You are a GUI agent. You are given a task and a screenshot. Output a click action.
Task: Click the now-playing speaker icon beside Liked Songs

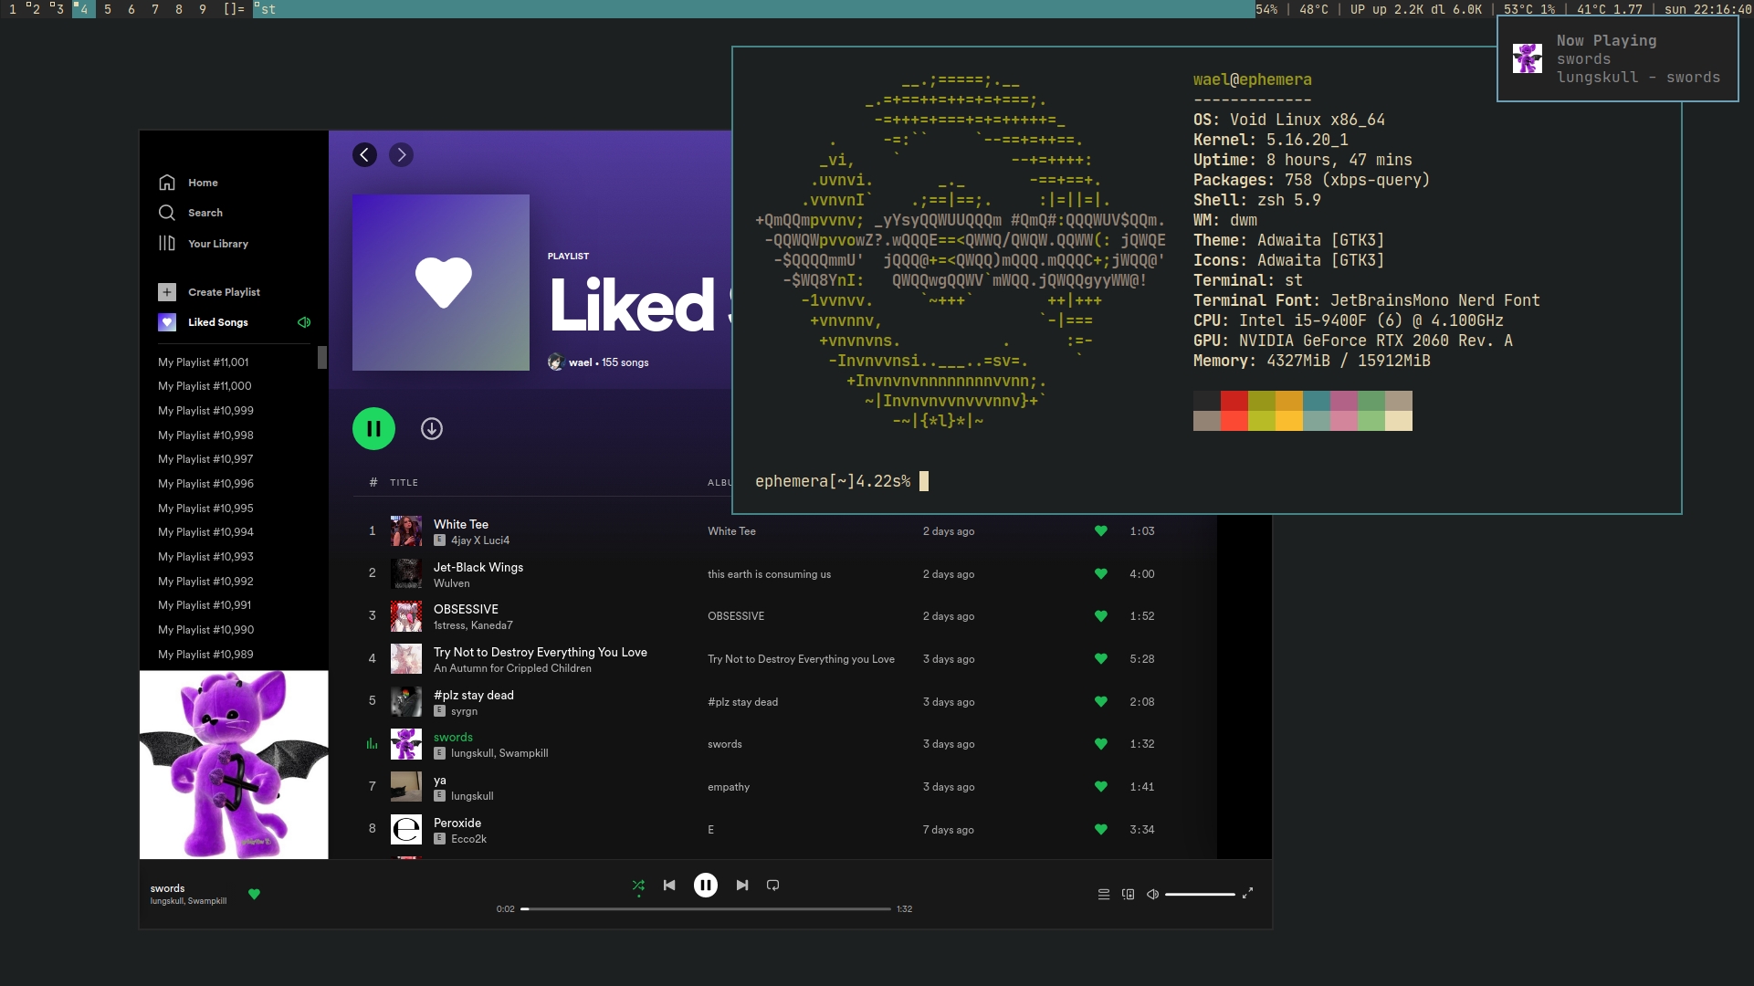[x=304, y=322]
